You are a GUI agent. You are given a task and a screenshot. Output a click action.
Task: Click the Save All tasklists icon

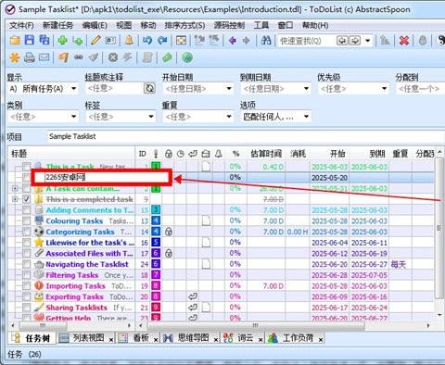(x=44, y=40)
